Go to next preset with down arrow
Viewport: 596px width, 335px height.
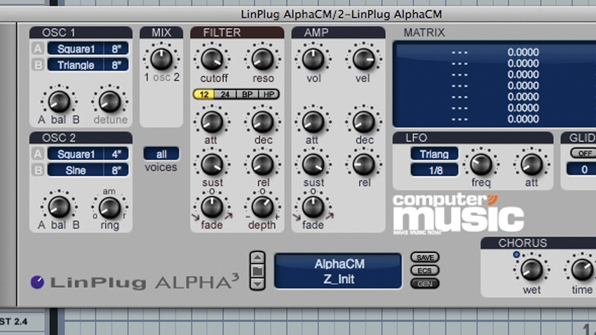(x=257, y=284)
